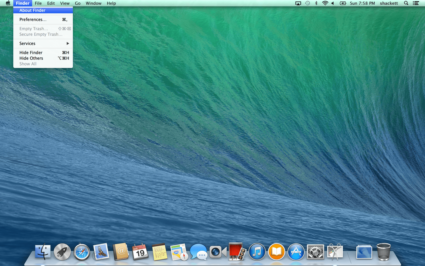Click the clock showing Sun 7:58 PM
This screenshot has height=266, width=425.
pyautogui.click(x=362, y=3)
